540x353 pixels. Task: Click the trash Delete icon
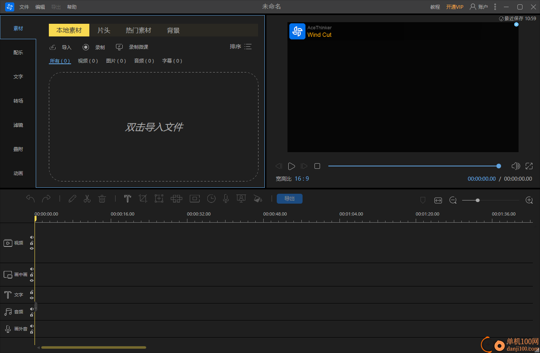click(x=102, y=199)
